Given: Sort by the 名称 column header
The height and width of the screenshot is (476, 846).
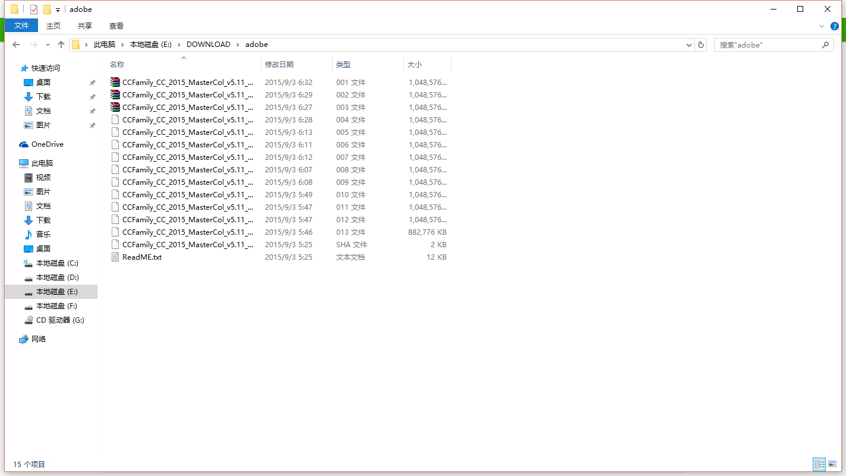Looking at the screenshot, I should click(117, 64).
